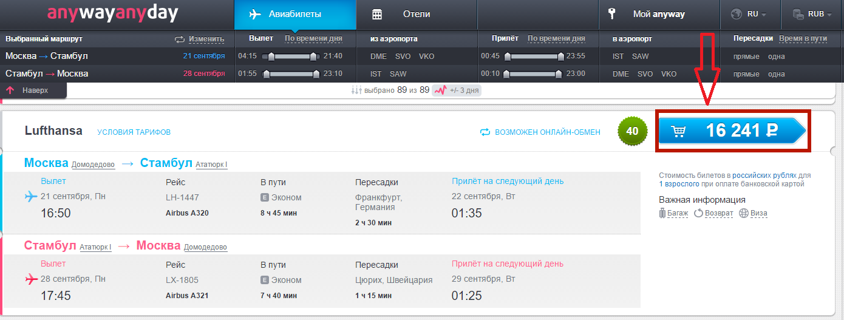Toggle прямые filter for Москва → Стамбул
This screenshot has width=844, height=320.
click(x=747, y=56)
